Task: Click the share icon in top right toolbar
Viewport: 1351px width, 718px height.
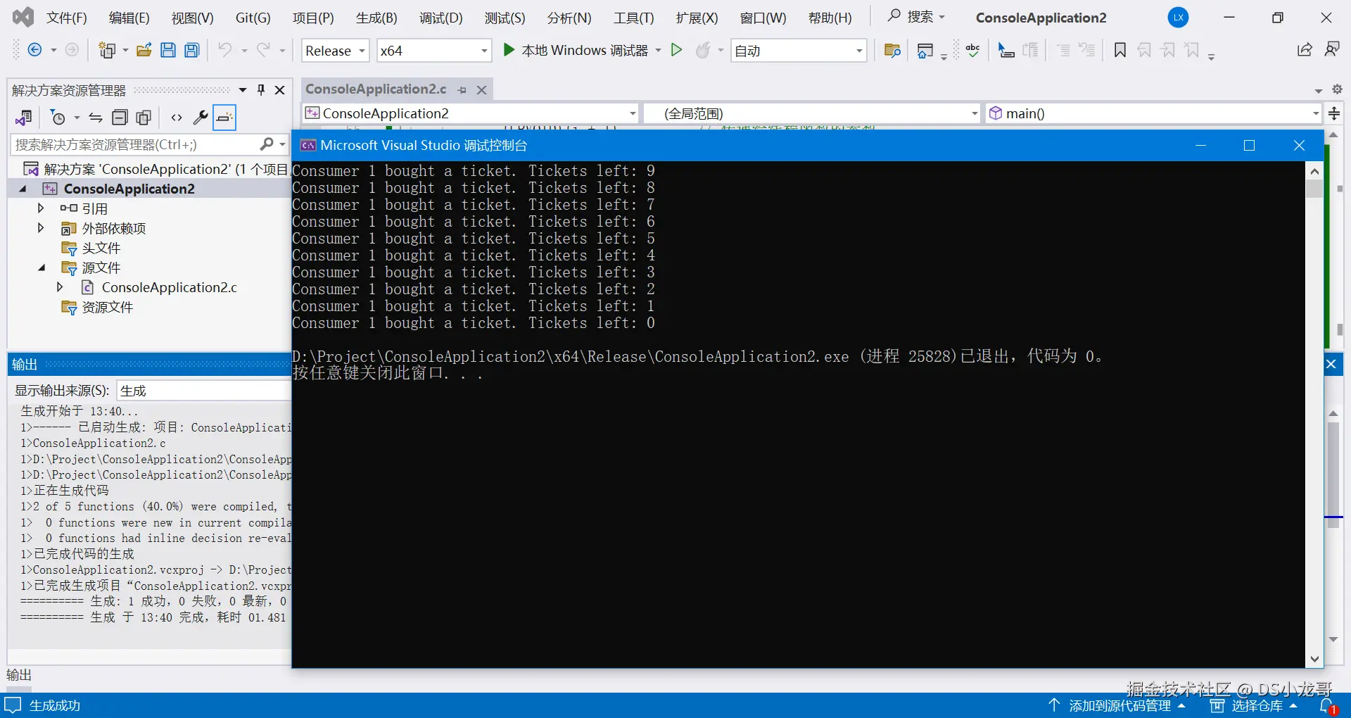Action: [x=1305, y=49]
